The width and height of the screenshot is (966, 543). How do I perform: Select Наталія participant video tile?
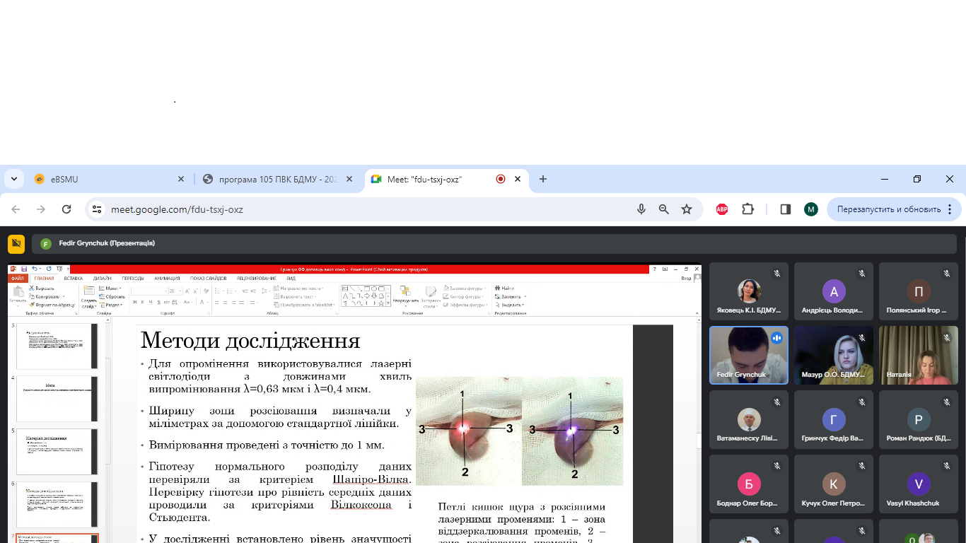[x=919, y=355]
